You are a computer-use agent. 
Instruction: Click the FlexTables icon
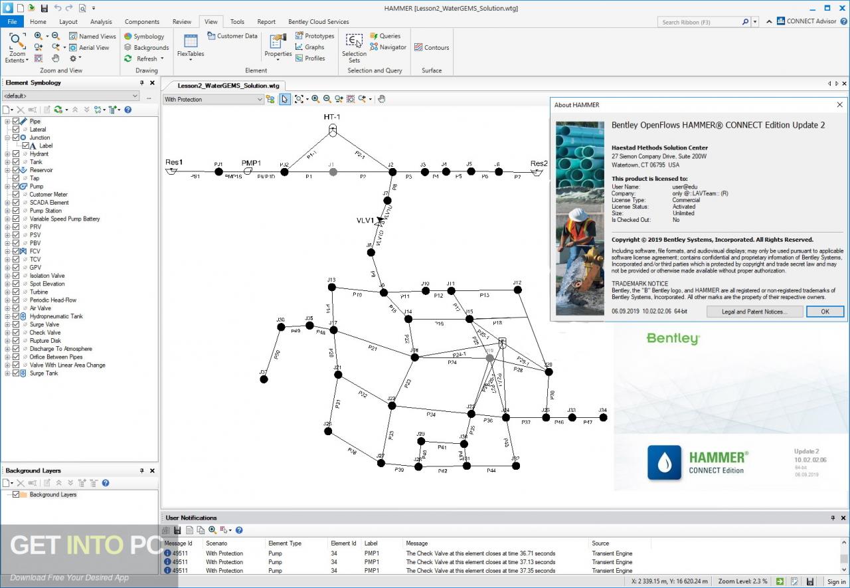(x=191, y=41)
